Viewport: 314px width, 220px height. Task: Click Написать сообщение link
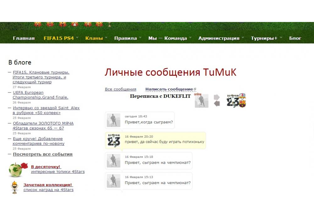[169, 89]
